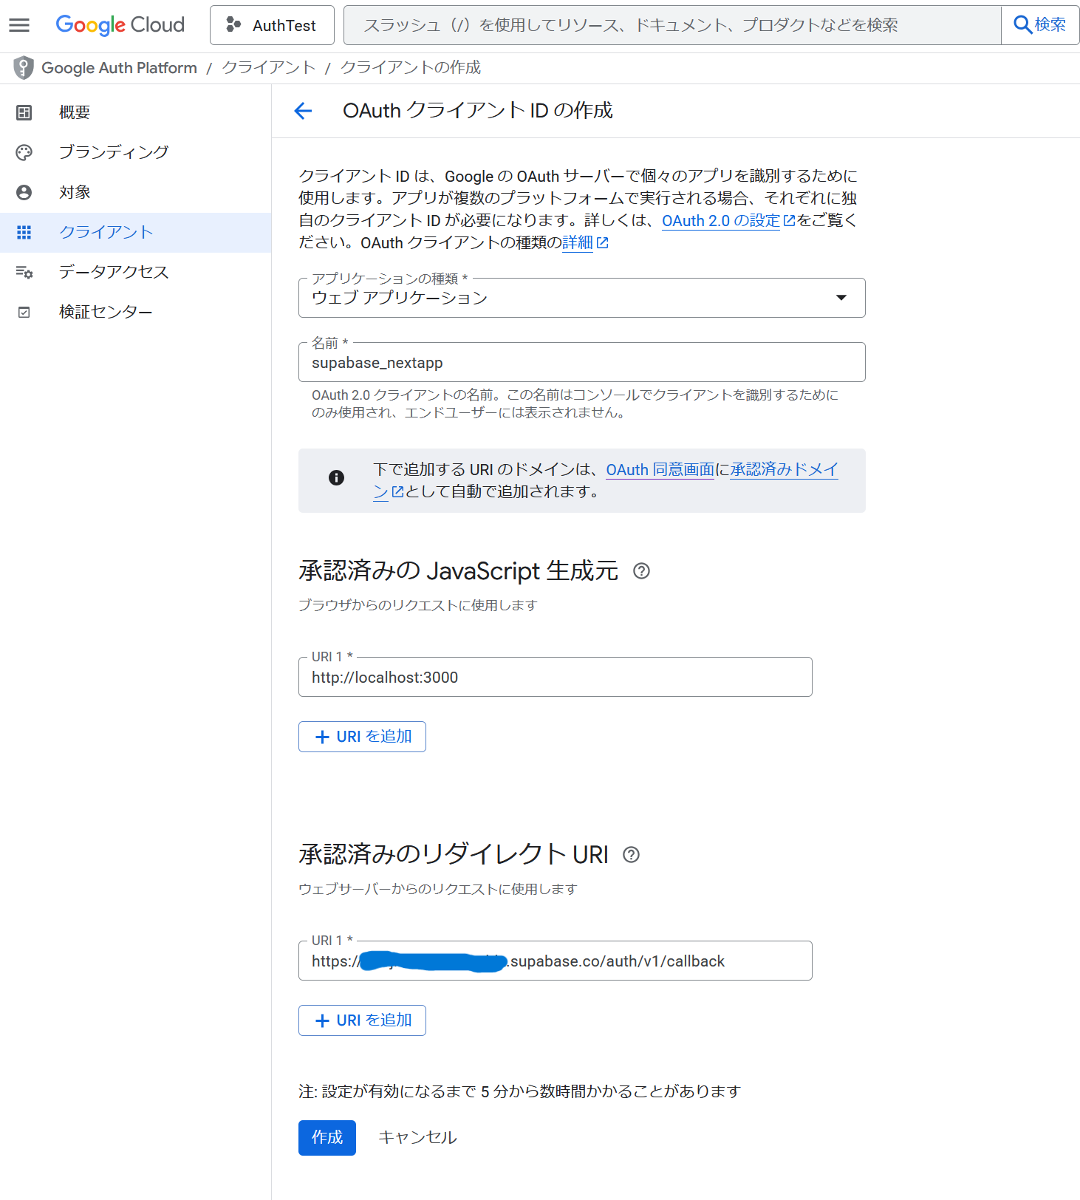The image size is (1080, 1200).
Task: Open the OAuth 同意画面 link
Action: pyautogui.click(x=660, y=470)
